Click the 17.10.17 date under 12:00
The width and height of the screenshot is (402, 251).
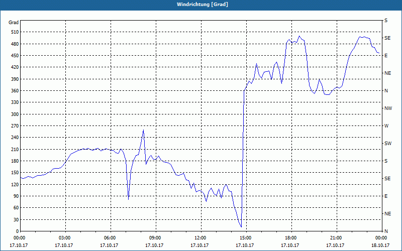[x=199, y=245]
